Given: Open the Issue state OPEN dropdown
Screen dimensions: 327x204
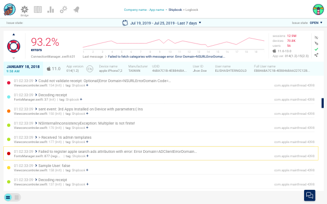Looking at the screenshot, I should [x=316, y=23].
